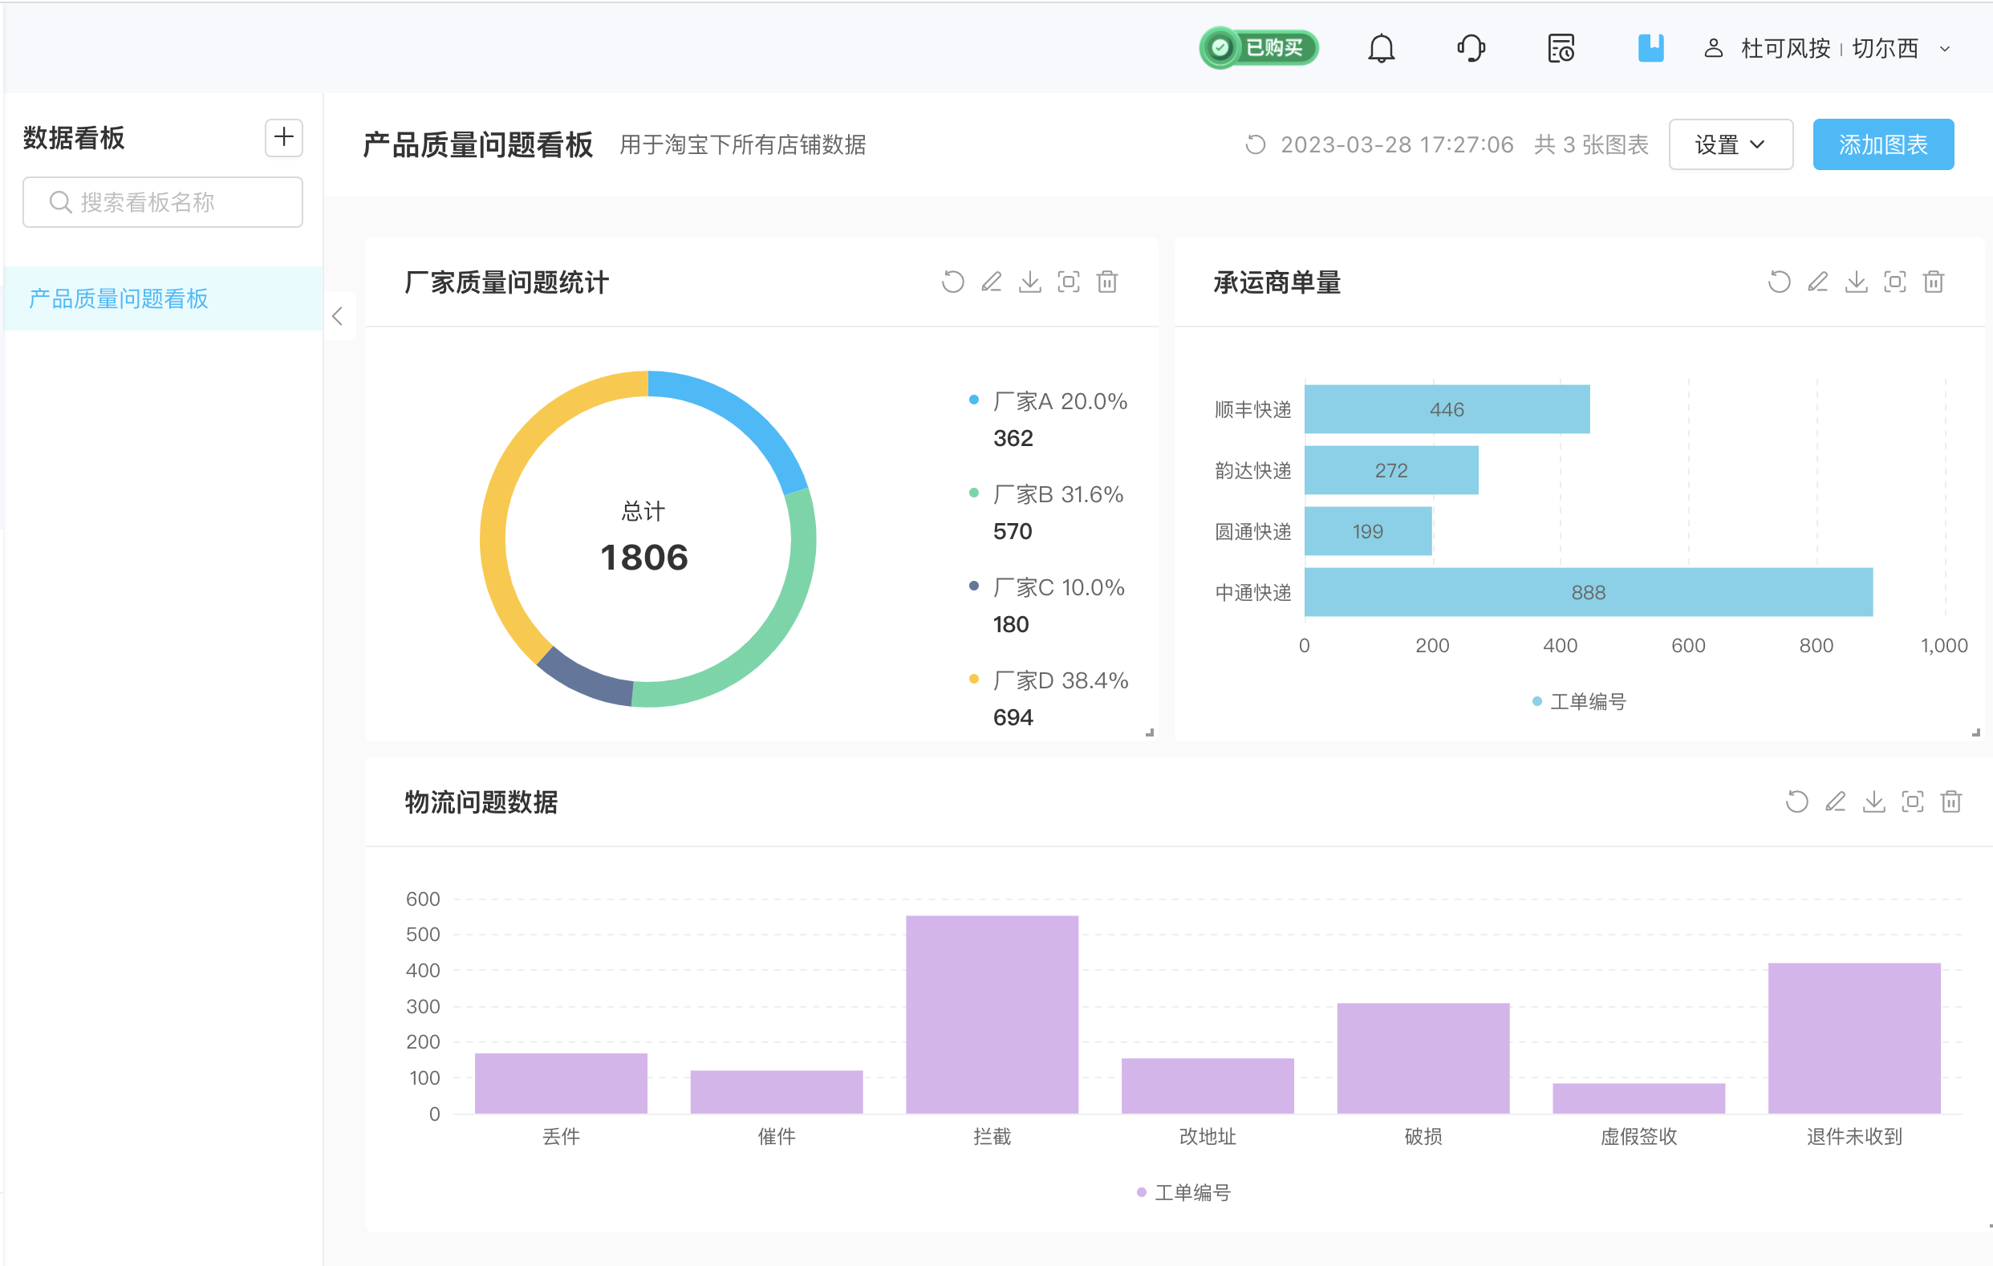
Task: Open customer service headset icon
Action: click(x=1471, y=48)
